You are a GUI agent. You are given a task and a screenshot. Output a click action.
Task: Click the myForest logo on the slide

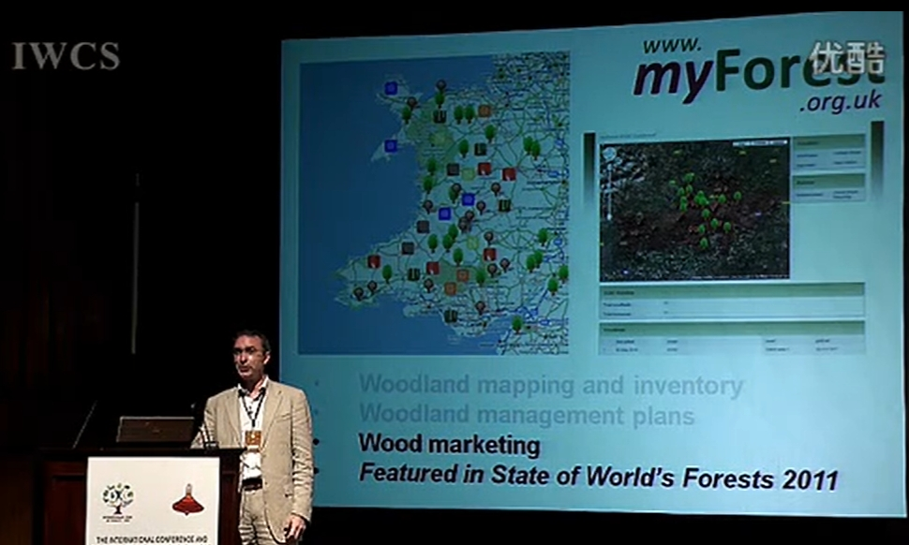[x=759, y=72]
